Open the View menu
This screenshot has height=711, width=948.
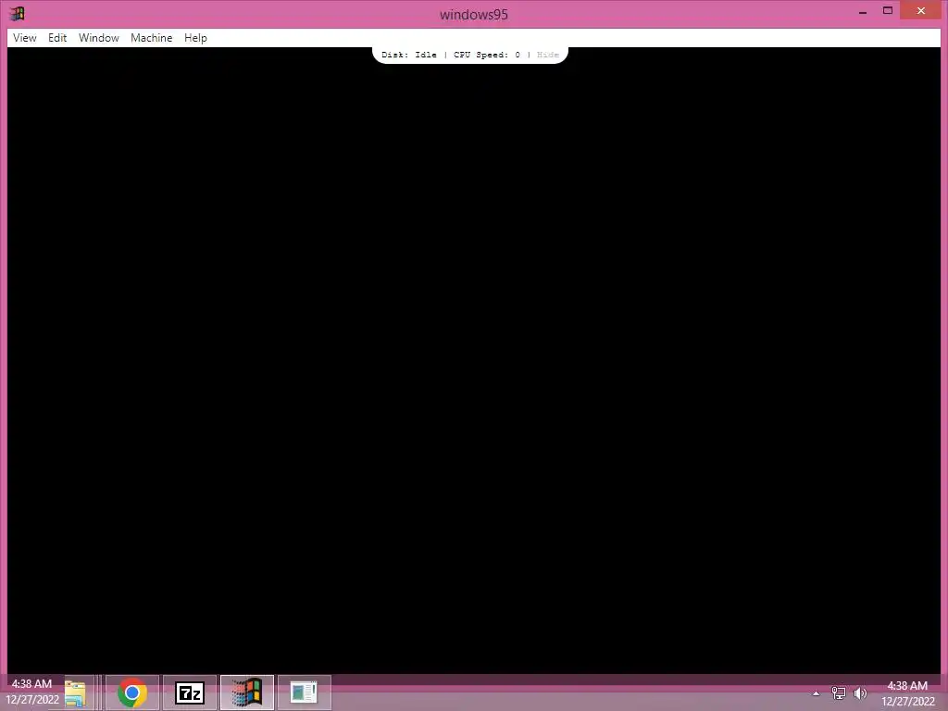(25, 37)
